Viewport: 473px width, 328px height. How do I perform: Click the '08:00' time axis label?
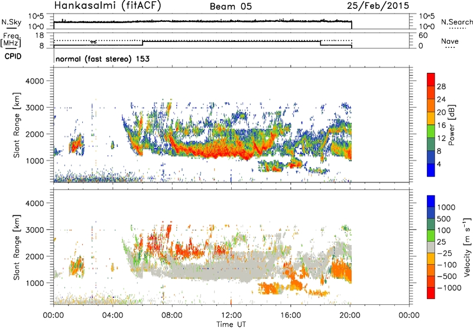172,315
